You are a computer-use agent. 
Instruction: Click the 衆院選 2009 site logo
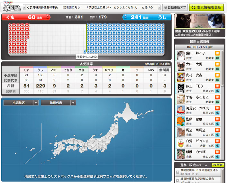11,7
